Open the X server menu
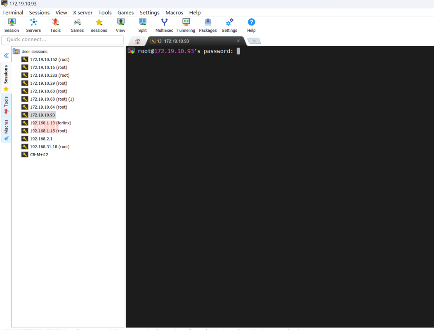 (83, 12)
